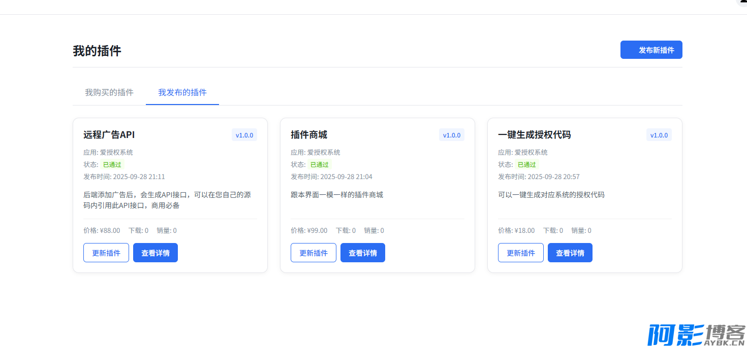Open 查看详情 for 一键生成授权代码
The height and width of the screenshot is (347, 747).
pyautogui.click(x=570, y=253)
